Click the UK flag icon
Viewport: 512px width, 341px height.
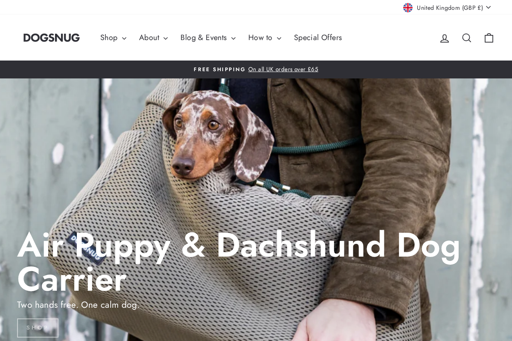point(408,8)
